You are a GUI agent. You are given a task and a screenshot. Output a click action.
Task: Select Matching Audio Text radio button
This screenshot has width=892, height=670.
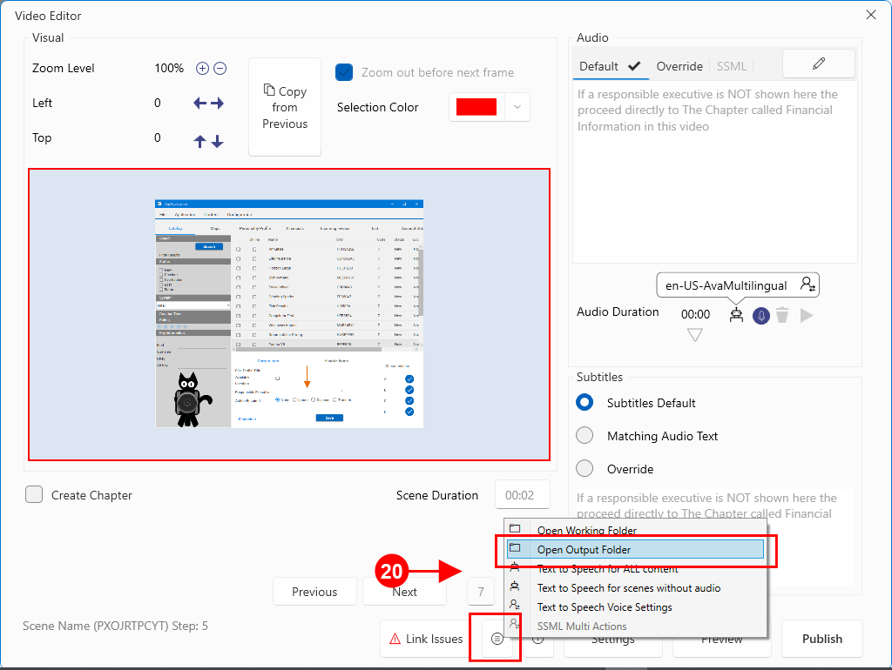[x=585, y=436]
